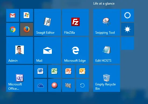Open the Excel tile
This screenshot has height=104, width=148.
pyautogui.click(x=55, y=71)
